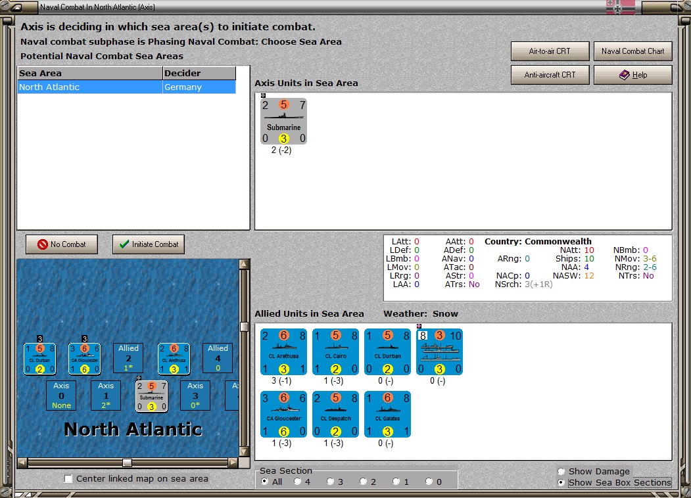Select Sea Section 0 radio button

coord(429,482)
